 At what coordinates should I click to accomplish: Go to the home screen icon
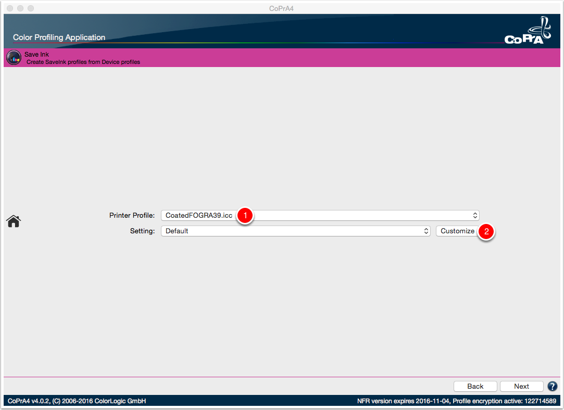coord(14,221)
